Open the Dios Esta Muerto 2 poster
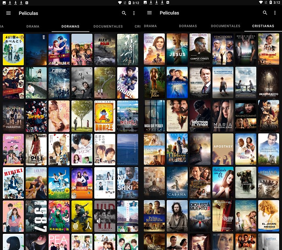Viewport: 282px width, 250px height. tap(200, 216)
